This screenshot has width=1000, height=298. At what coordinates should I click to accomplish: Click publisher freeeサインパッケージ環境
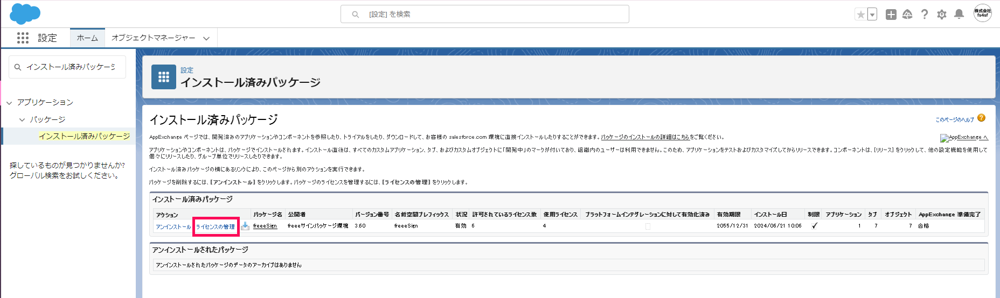coord(318,226)
